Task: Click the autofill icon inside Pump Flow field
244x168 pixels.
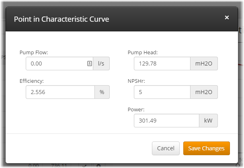Action: pos(89,64)
